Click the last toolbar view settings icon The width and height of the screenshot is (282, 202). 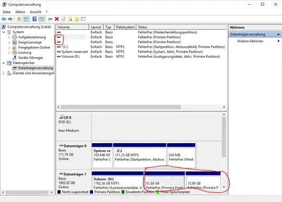[83, 19]
